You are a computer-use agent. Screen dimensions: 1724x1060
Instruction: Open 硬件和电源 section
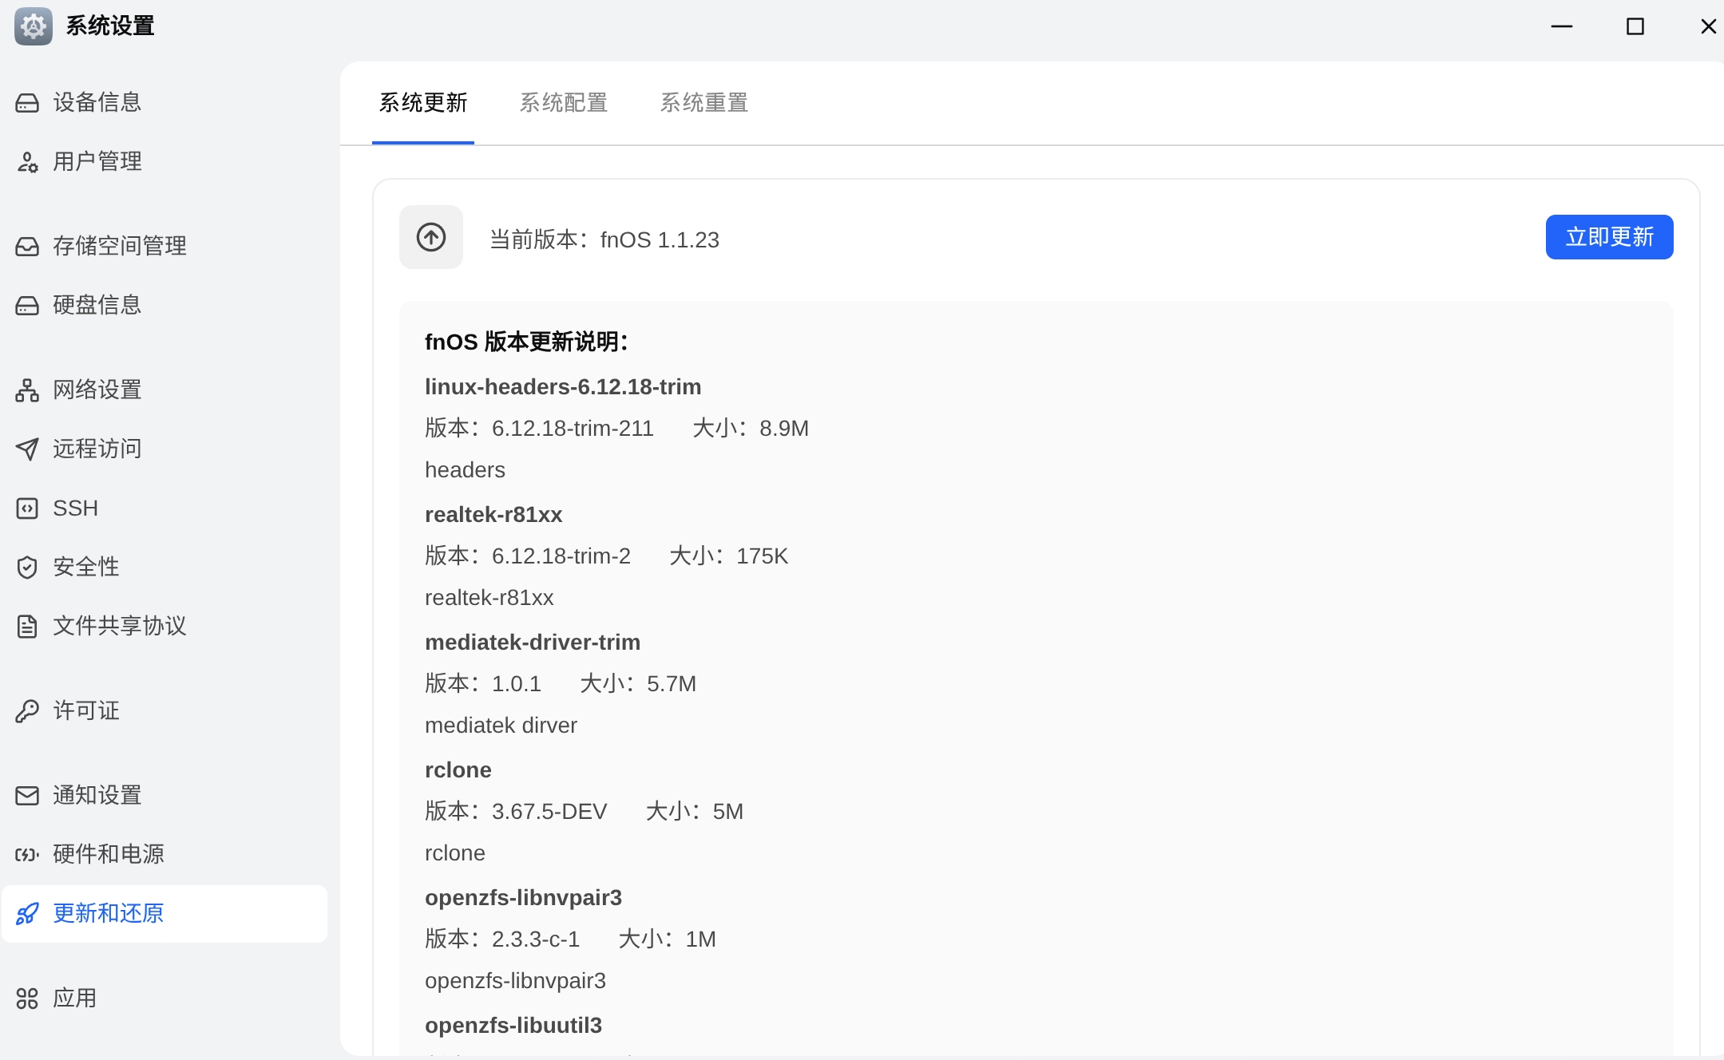[108, 854]
